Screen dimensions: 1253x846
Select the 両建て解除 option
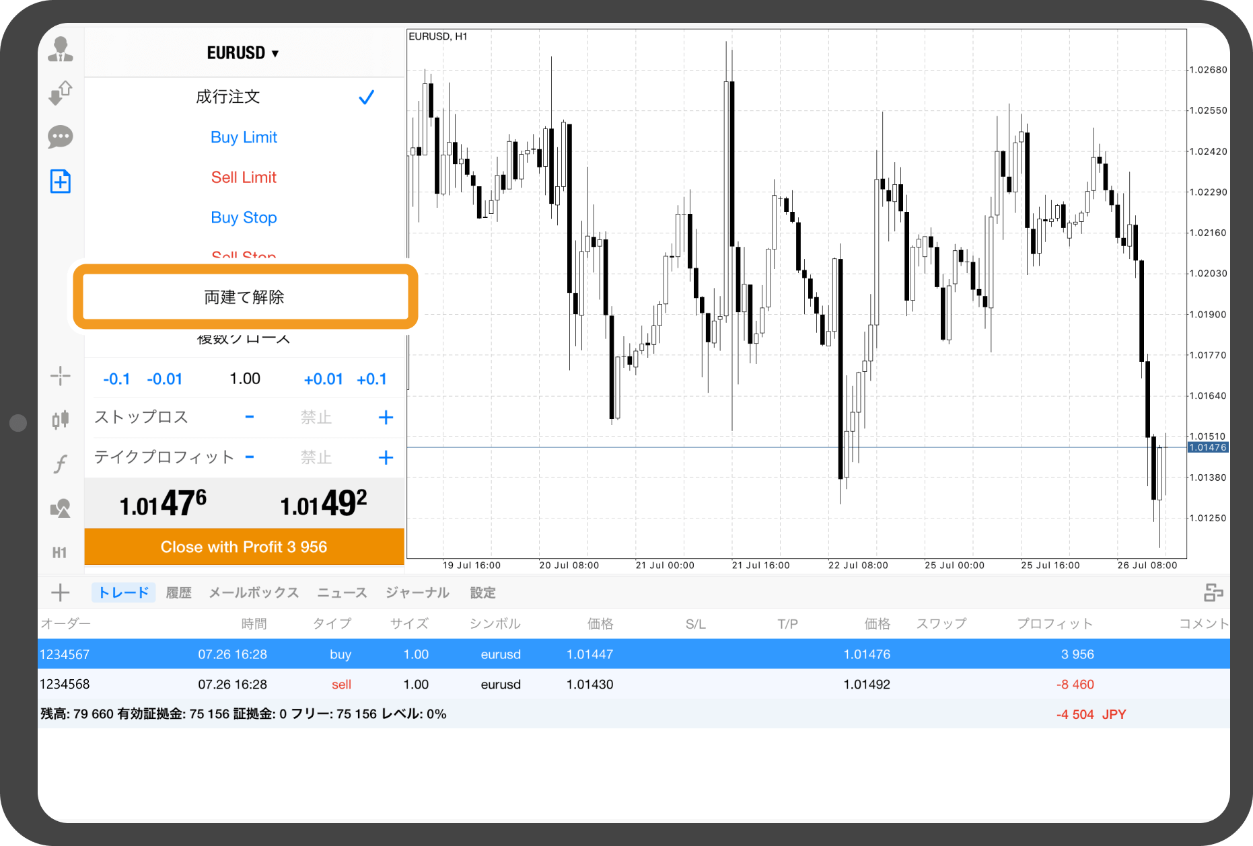coord(244,297)
